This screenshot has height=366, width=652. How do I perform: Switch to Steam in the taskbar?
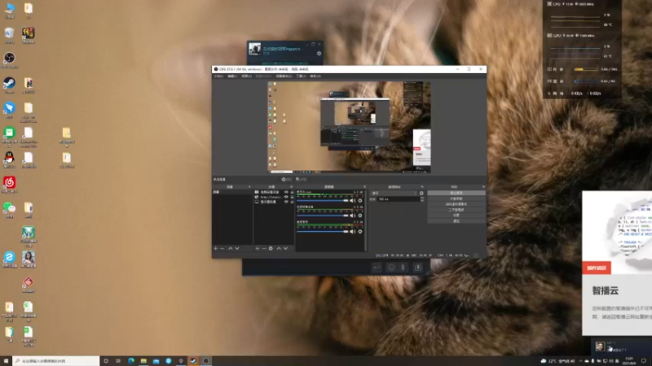tap(193, 361)
